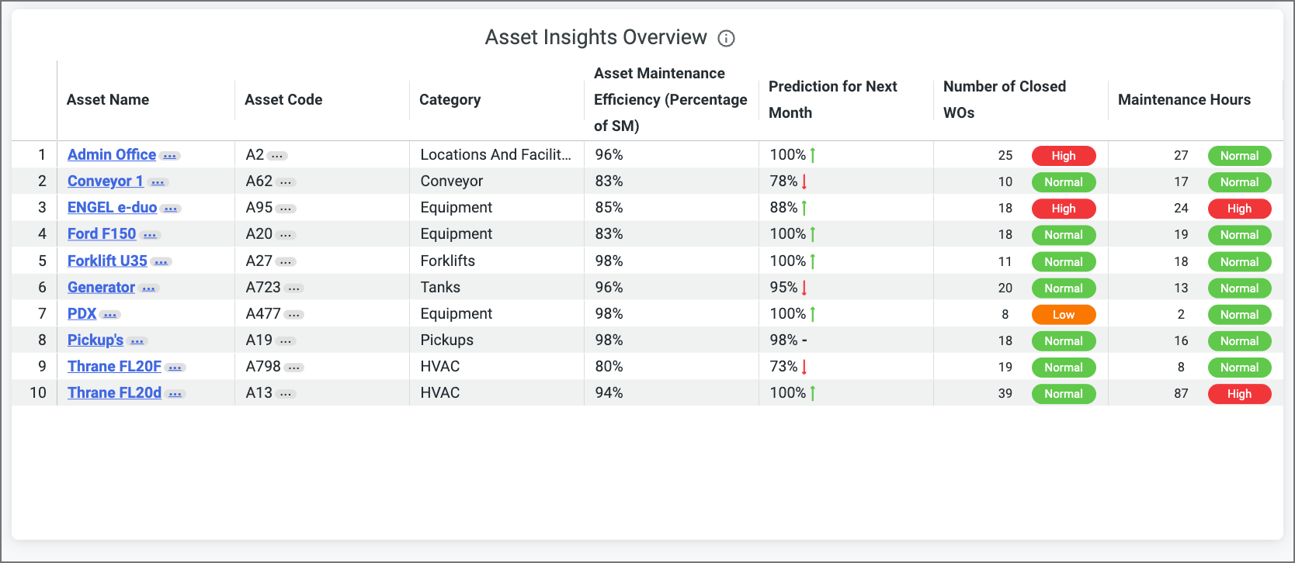Click ellipsis icon next to Admin Office
The image size is (1295, 563).
[x=170, y=157]
